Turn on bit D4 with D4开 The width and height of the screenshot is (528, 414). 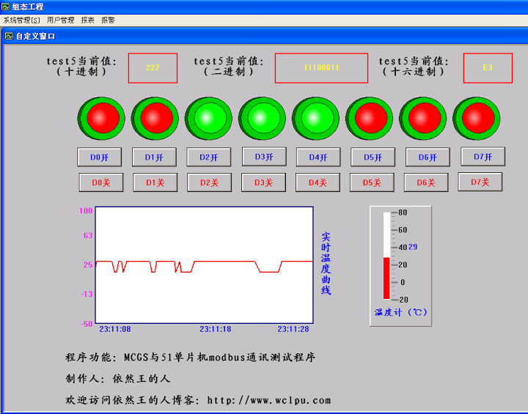318,158
